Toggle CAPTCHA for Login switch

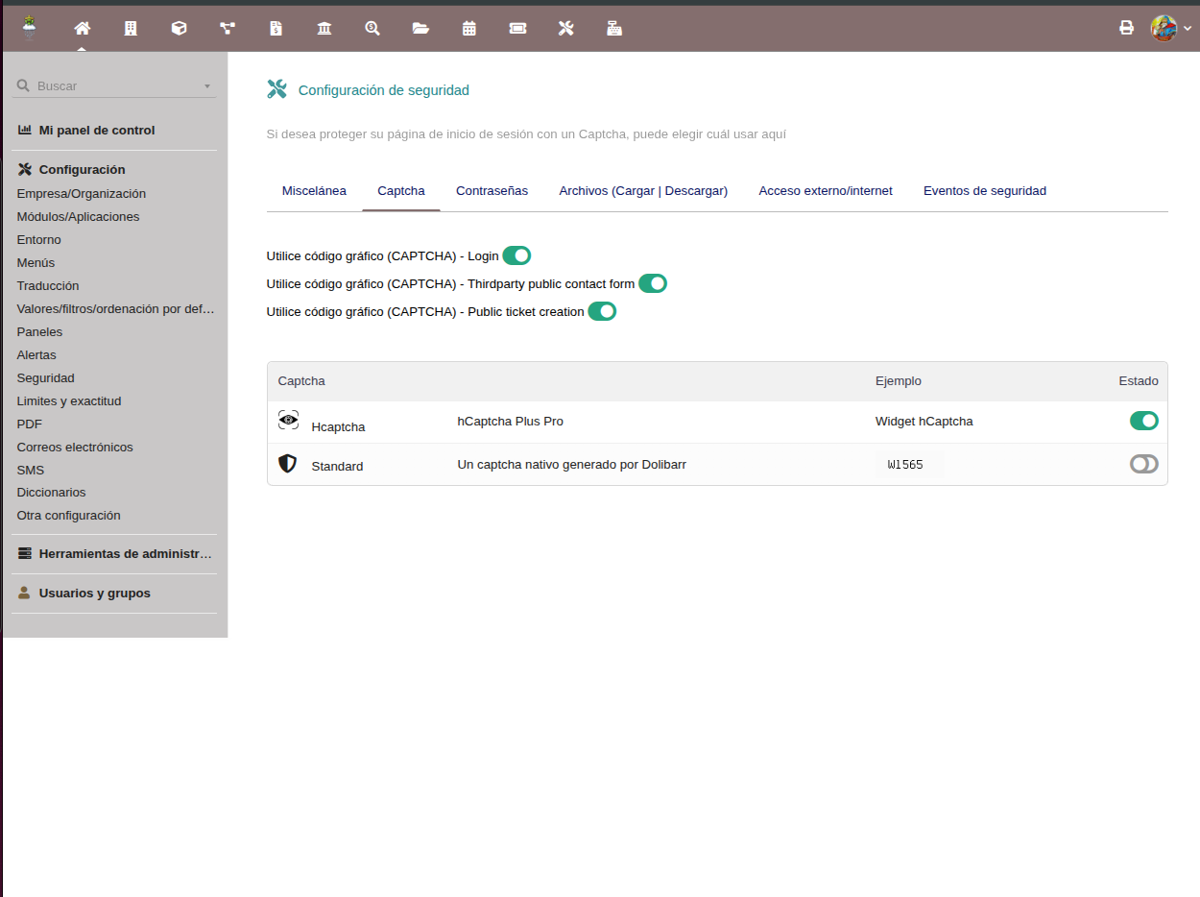516,255
